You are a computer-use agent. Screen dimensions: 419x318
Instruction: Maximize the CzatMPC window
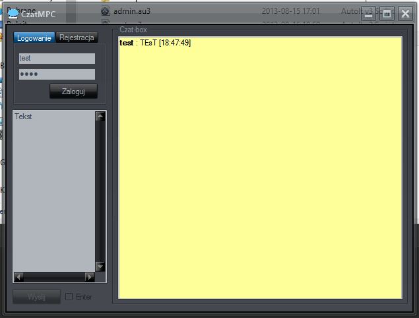[x=387, y=13]
